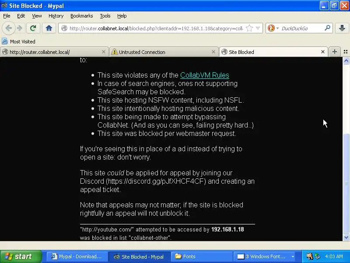
Task: Open the Help menu
Action: 122,16
